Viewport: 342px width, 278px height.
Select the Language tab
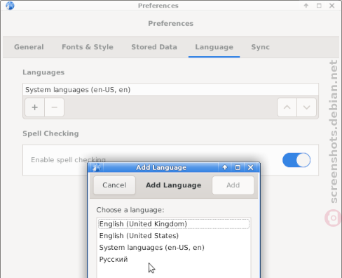coord(214,47)
